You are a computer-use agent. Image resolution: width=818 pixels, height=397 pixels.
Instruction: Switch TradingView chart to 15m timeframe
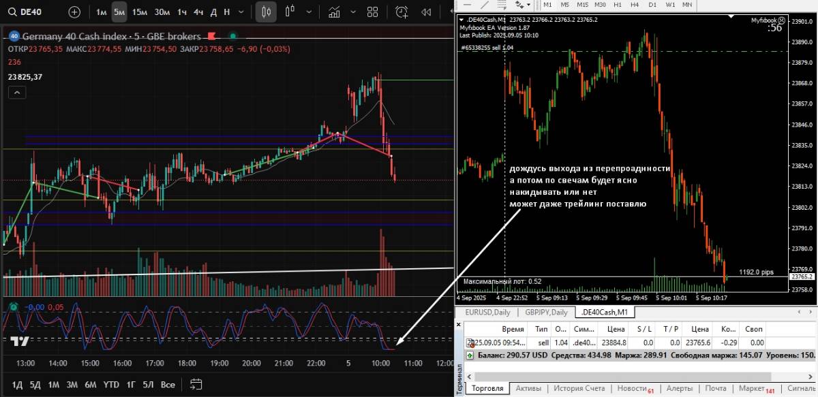click(x=139, y=12)
